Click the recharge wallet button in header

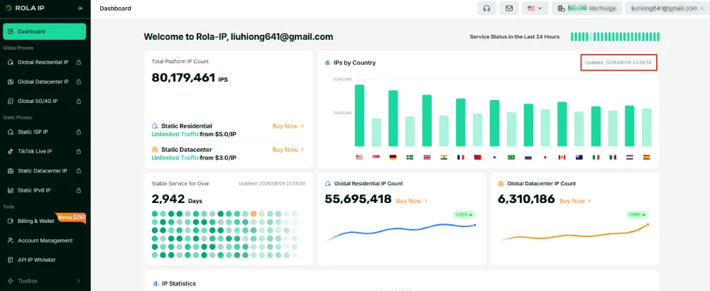tap(586, 8)
